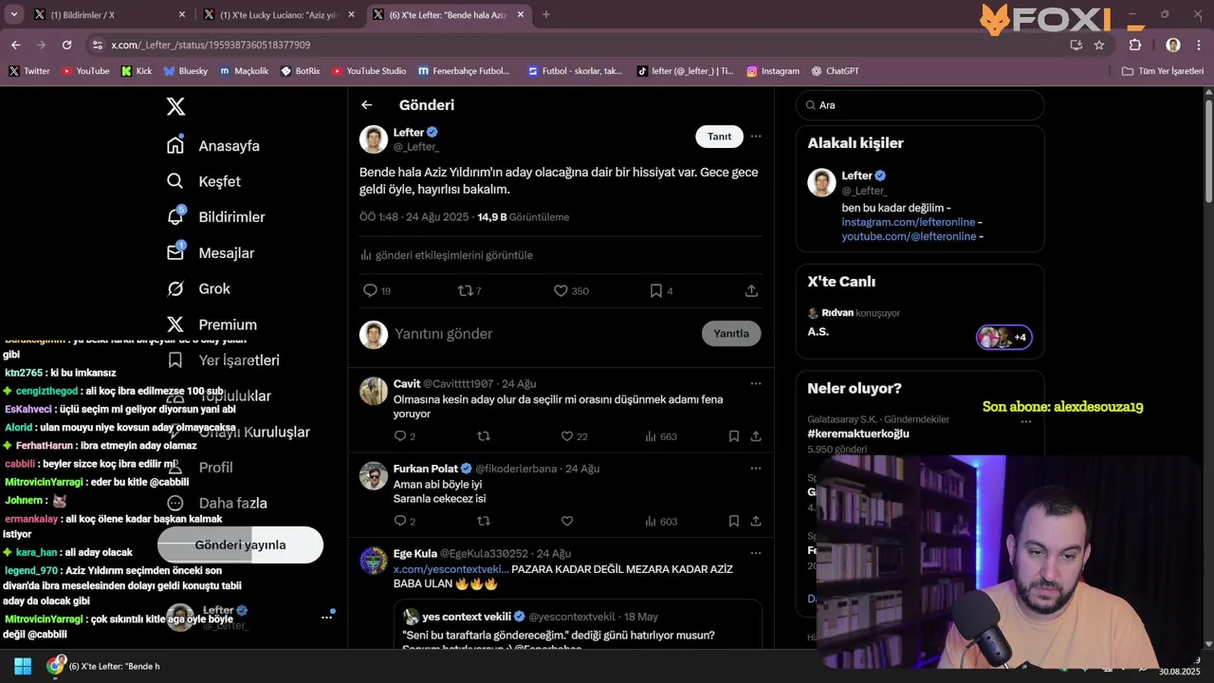Reply icon on Lefter's main post
This screenshot has width=1214, height=683.
pos(371,291)
